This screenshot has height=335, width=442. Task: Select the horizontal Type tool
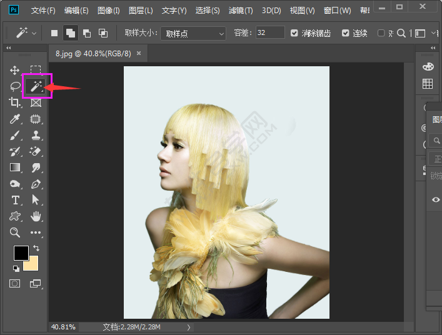(x=15, y=200)
